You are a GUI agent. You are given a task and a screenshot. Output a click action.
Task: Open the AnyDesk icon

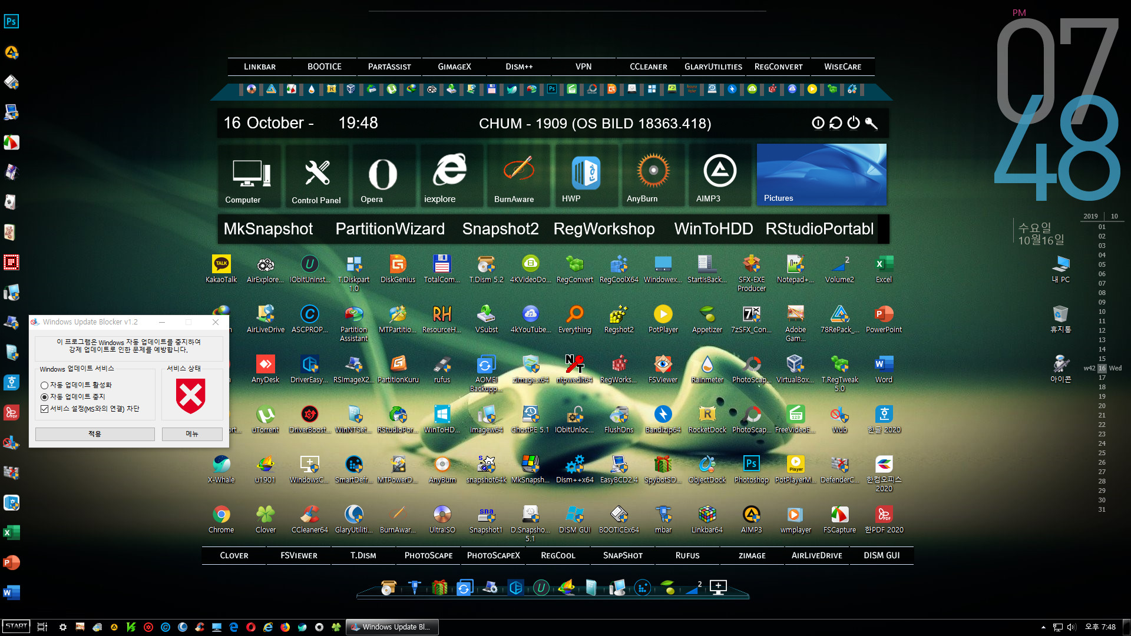pos(265,369)
